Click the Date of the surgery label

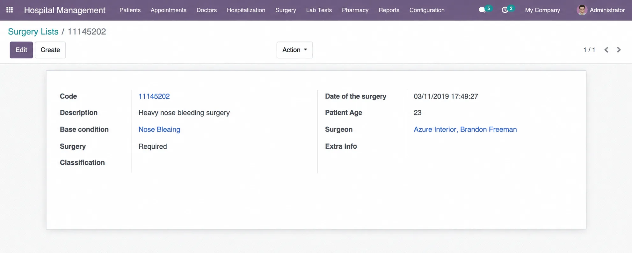355,96
